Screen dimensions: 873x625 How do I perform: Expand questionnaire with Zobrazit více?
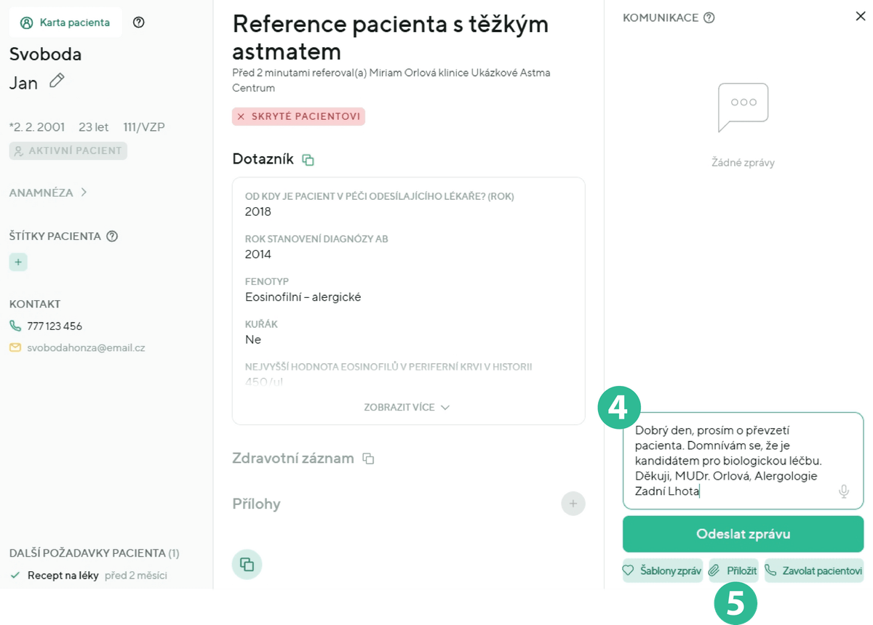pos(407,408)
